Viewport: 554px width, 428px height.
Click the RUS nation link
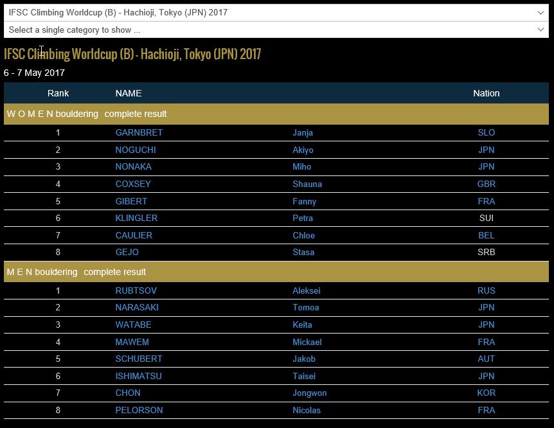(x=486, y=290)
